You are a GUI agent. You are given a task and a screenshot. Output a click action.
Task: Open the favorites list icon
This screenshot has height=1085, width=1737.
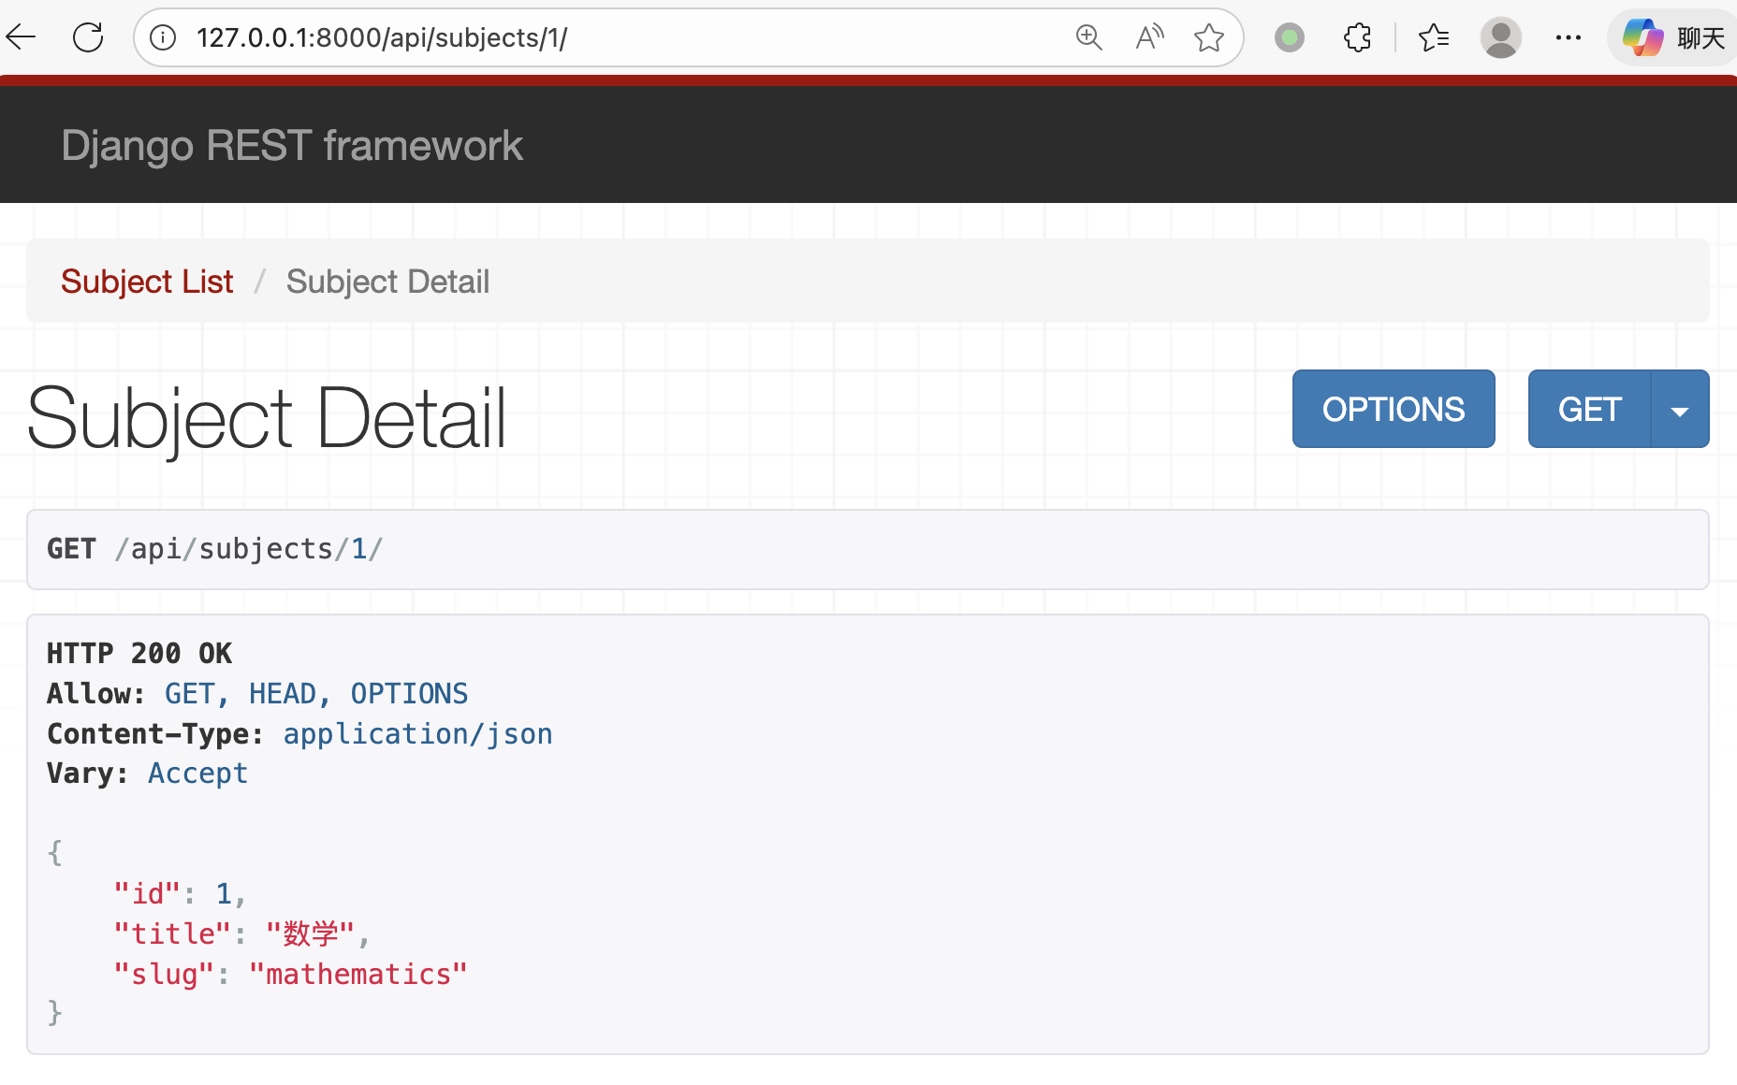tap(1434, 37)
